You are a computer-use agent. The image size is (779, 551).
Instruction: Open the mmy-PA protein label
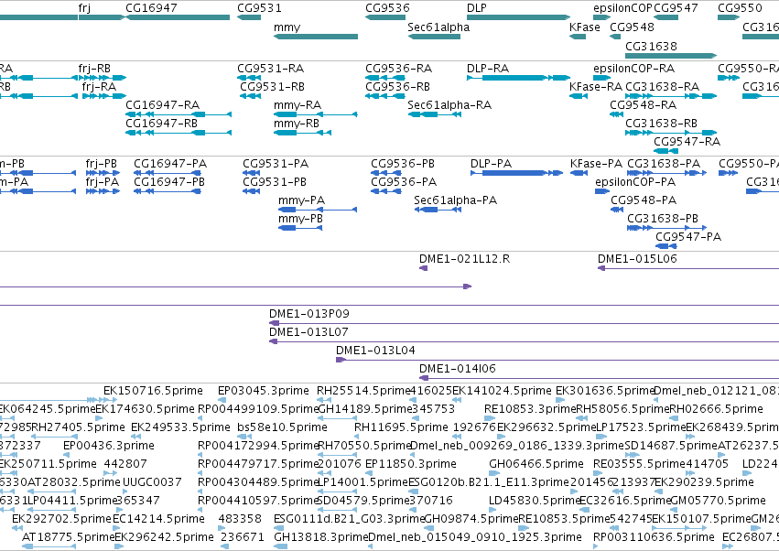(301, 200)
